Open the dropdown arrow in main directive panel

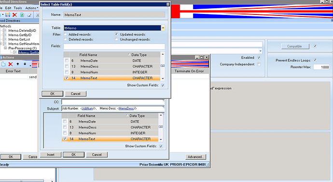[260, 51]
